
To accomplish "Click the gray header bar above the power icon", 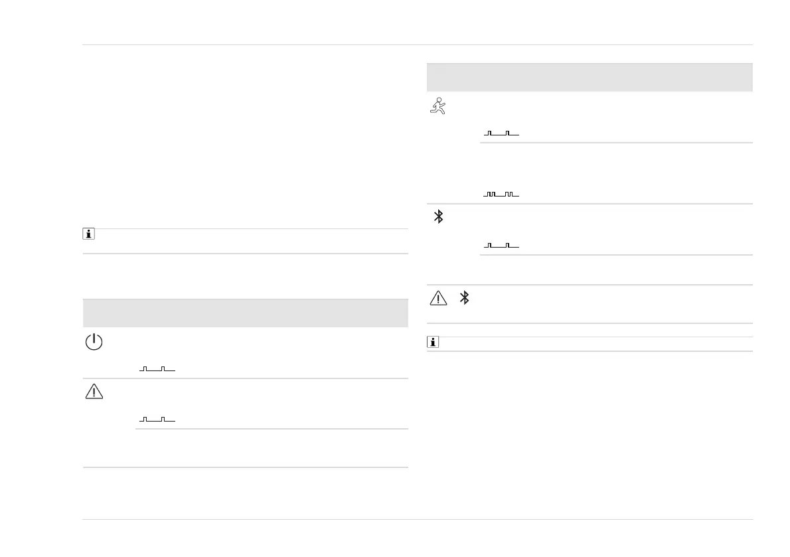I will pos(245,313).
